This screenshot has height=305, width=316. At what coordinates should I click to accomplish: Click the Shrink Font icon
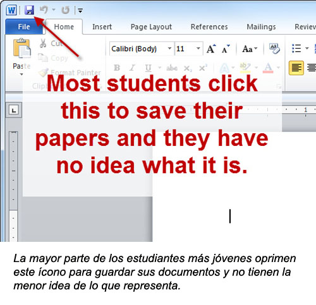pyautogui.click(x=226, y=49)
